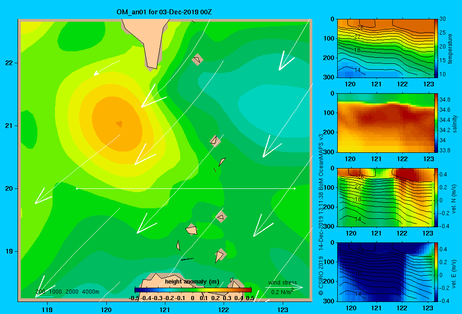Click the "wind stress" legend label
The image size is (462, 314).
(x=283, y=283)
